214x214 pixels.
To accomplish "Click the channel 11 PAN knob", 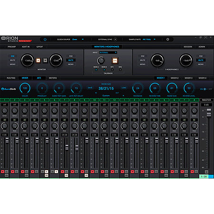I will 104,126.
